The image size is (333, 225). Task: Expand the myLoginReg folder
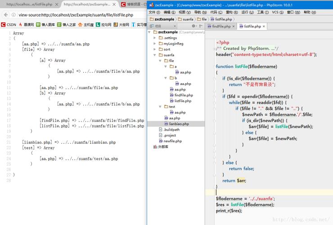tap(155, 44)
